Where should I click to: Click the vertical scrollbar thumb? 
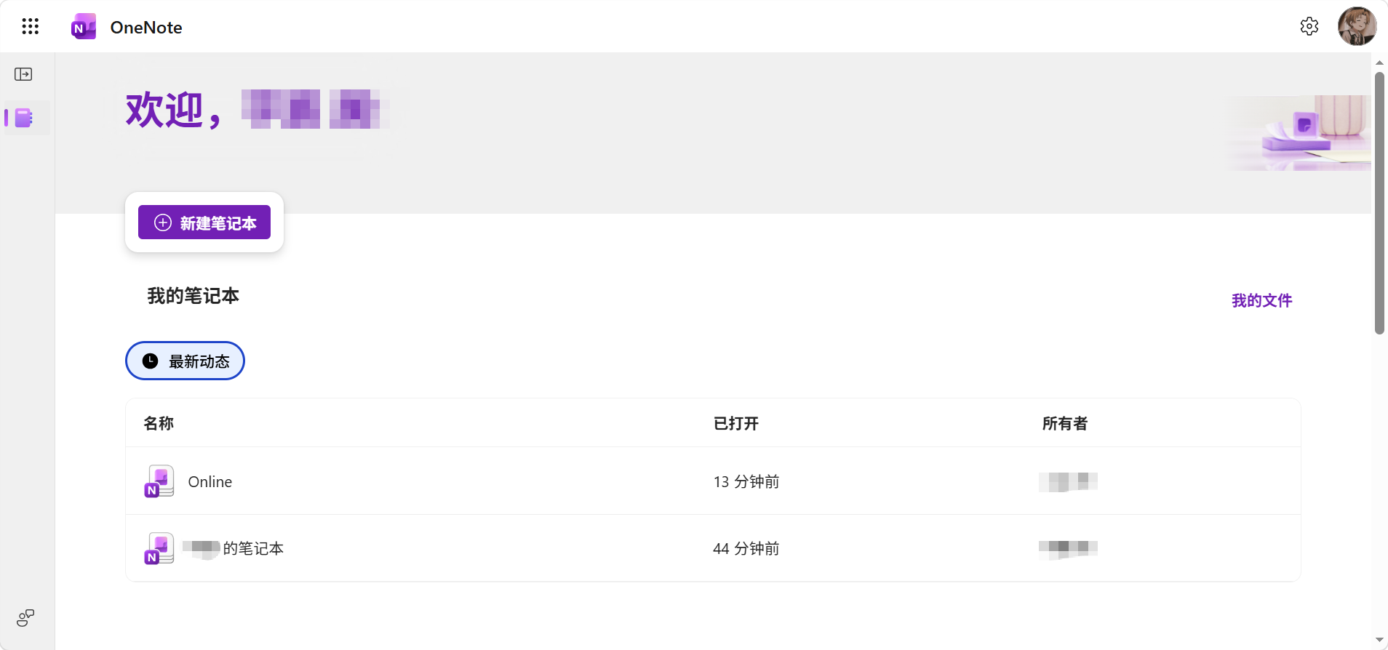[x=1379, y=202]
